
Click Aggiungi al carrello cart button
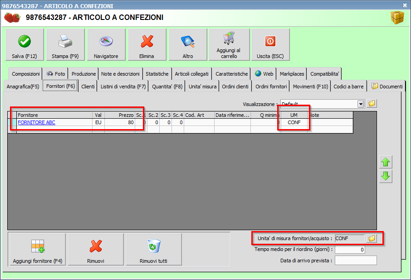(x=229, y=45)
